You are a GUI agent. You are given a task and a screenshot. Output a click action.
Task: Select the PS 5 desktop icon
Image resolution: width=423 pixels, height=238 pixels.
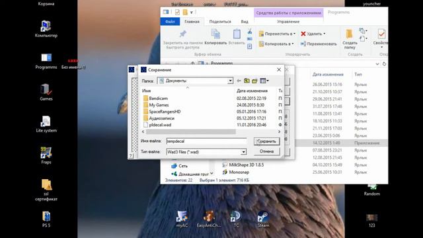click(46, 219)
